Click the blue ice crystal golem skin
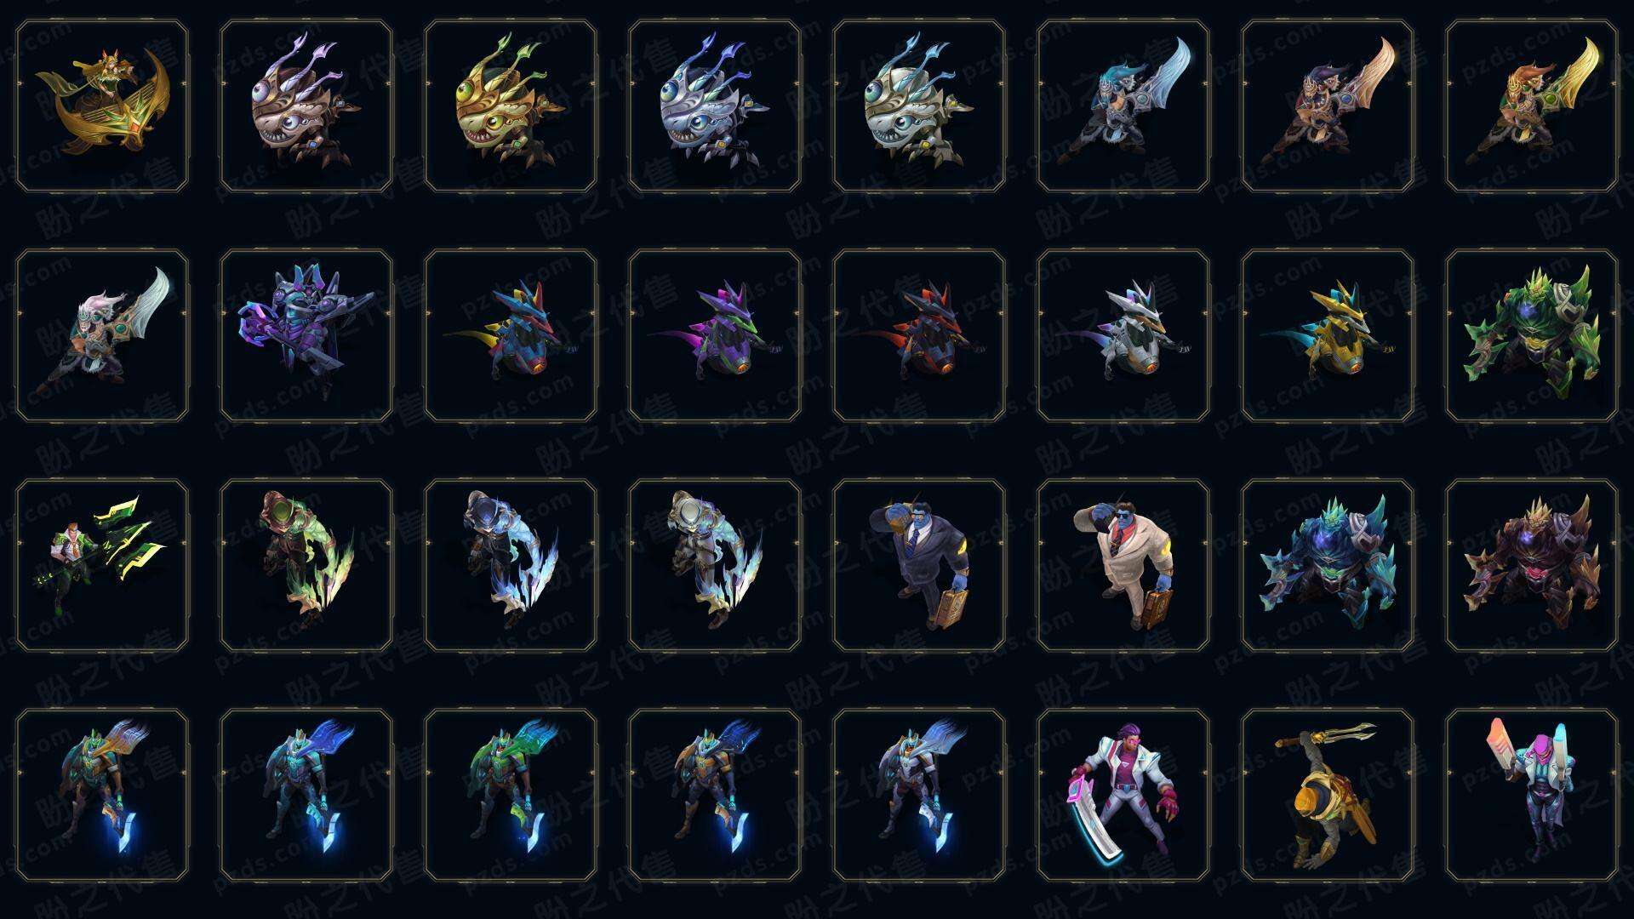 pyautogui.click(x=1328, y=565)
